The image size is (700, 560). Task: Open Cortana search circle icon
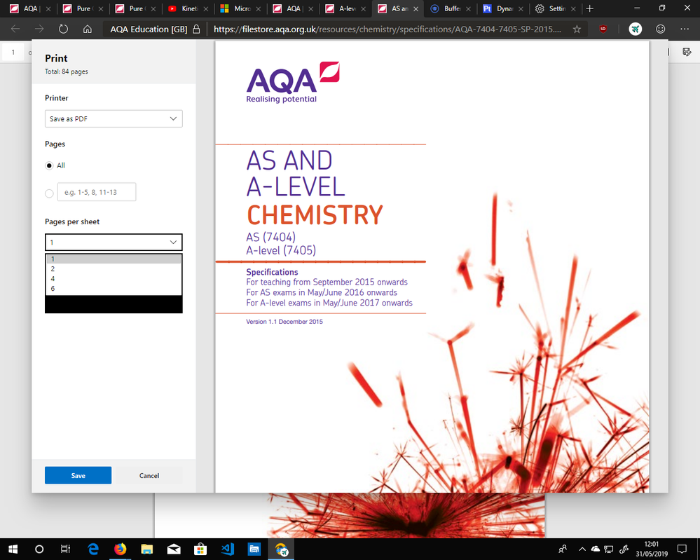pos(39,549)
